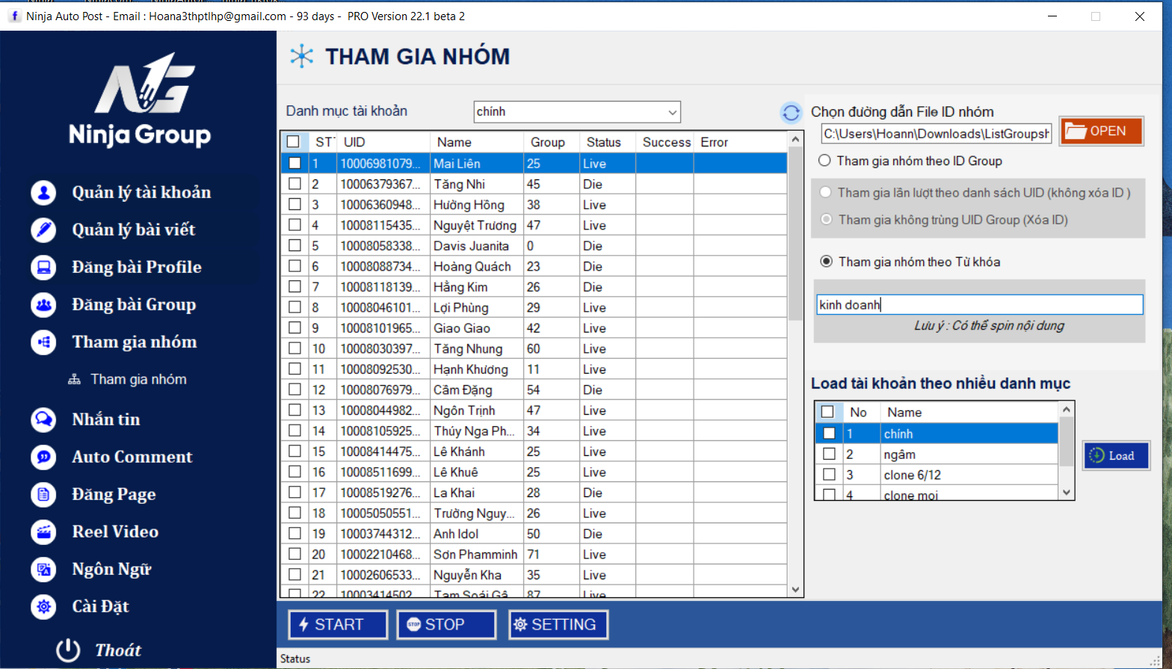1172x669 pixels.
Task: Open Quản lý bài viết menu
Action: [134, 230]
